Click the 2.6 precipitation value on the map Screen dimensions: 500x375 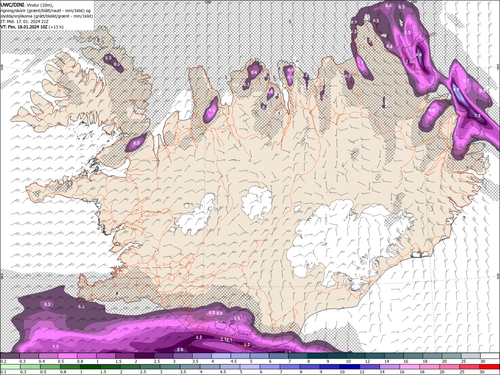tap(180, 349)
